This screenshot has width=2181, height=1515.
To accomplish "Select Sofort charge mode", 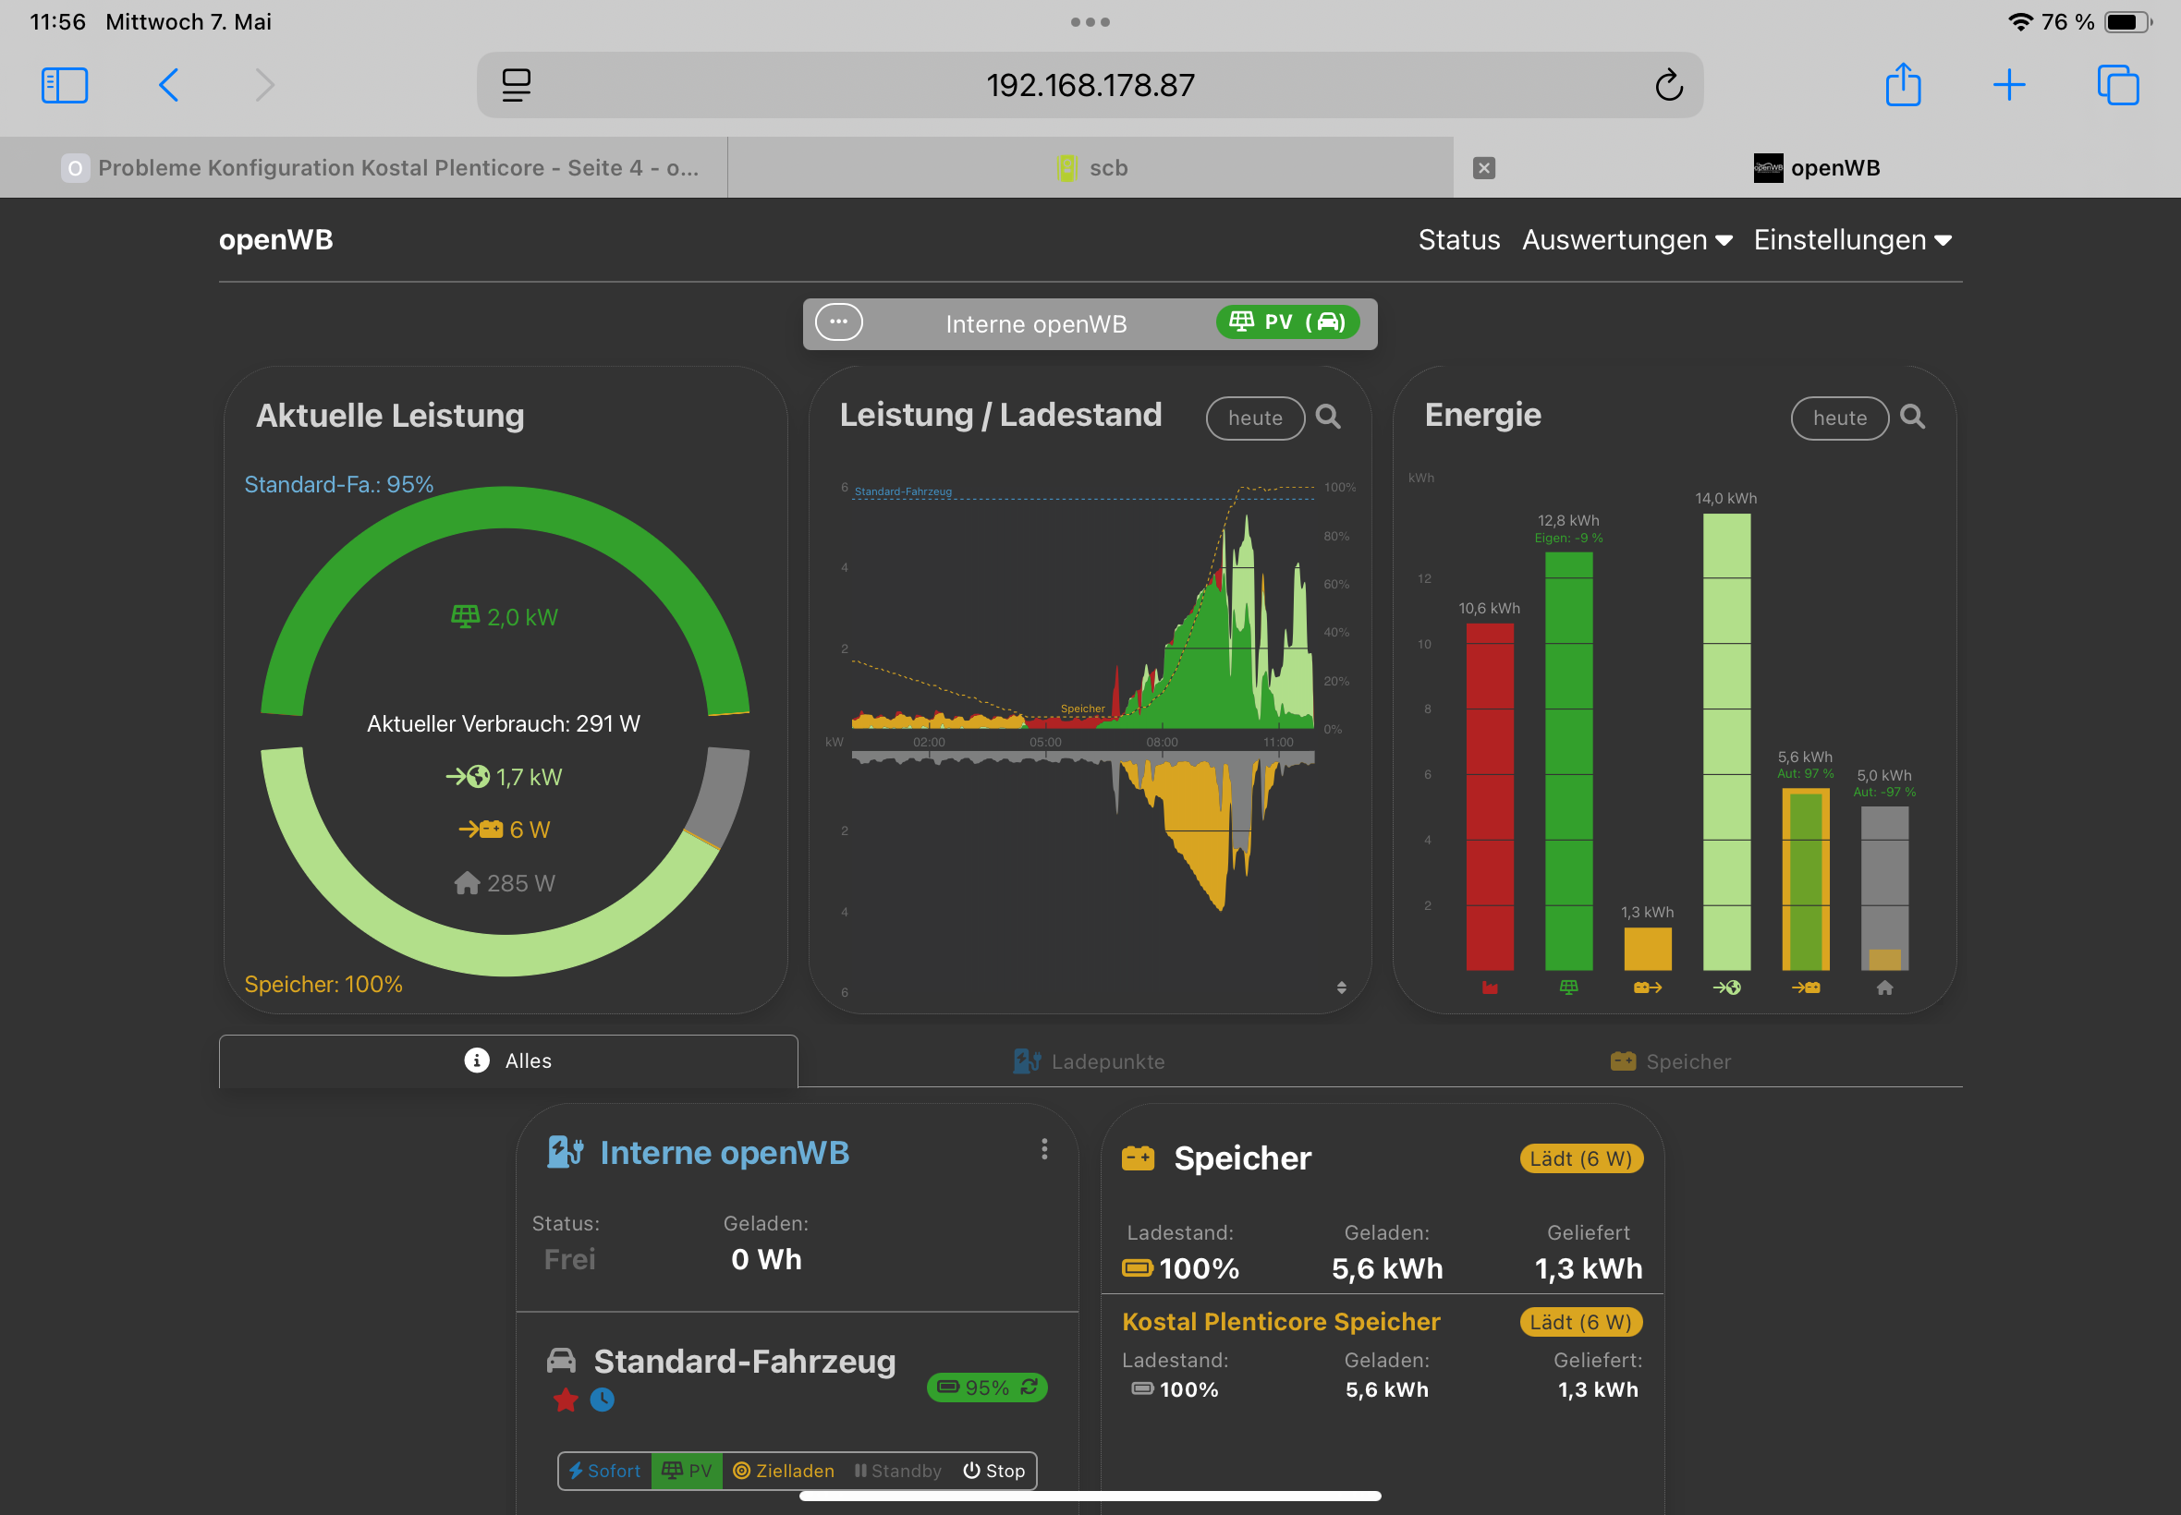I will tap(604, 1472).
